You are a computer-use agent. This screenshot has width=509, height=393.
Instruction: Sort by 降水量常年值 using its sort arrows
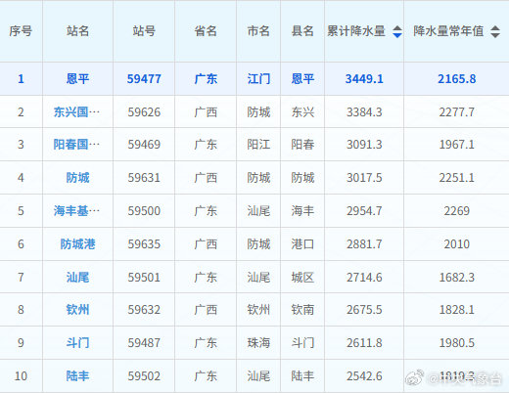click(x=495, y=31)
